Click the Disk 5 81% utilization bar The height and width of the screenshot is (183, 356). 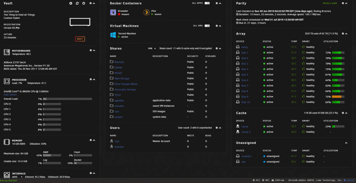click(x=338, y=74)
